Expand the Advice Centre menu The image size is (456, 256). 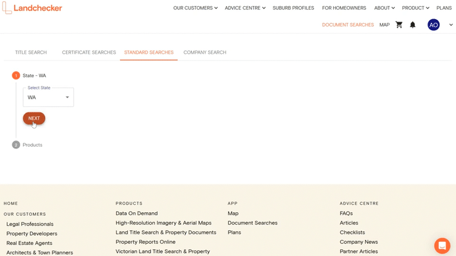245,8
